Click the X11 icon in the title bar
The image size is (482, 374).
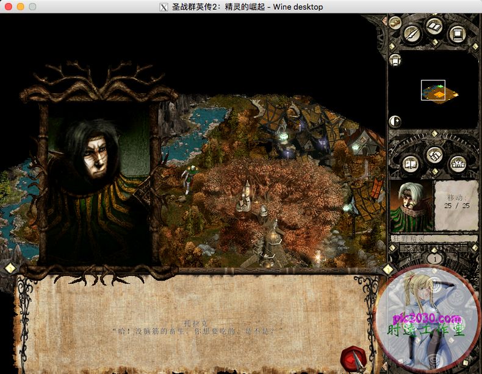coord(164,7)
